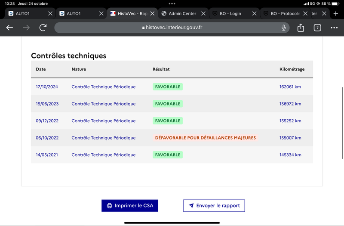Open the share menu icon
The height and width of the screenshot is (226, 344).
[x=301, y=28]
